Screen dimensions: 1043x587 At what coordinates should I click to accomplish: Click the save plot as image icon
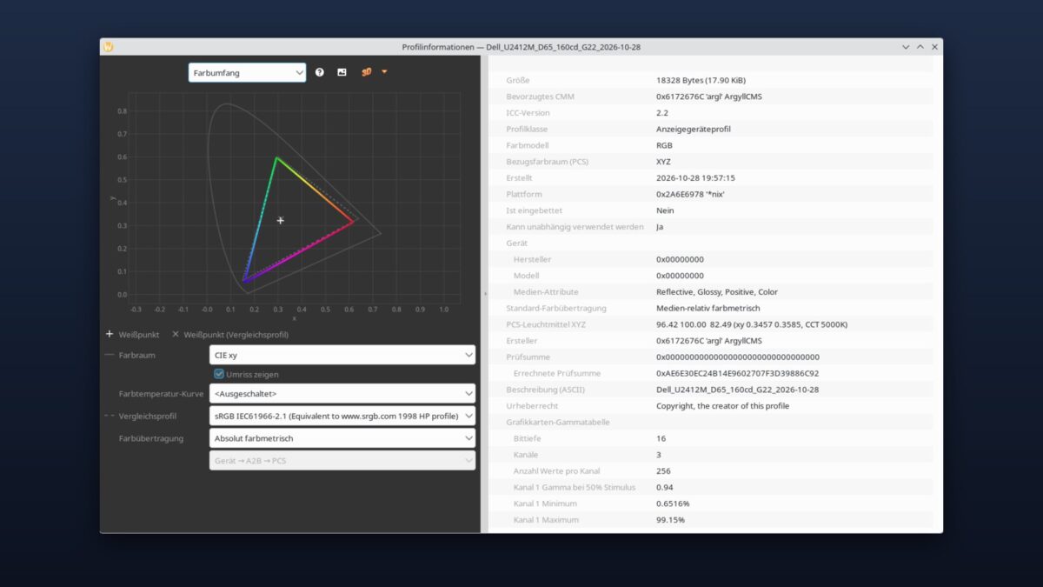tap(342, 72)
